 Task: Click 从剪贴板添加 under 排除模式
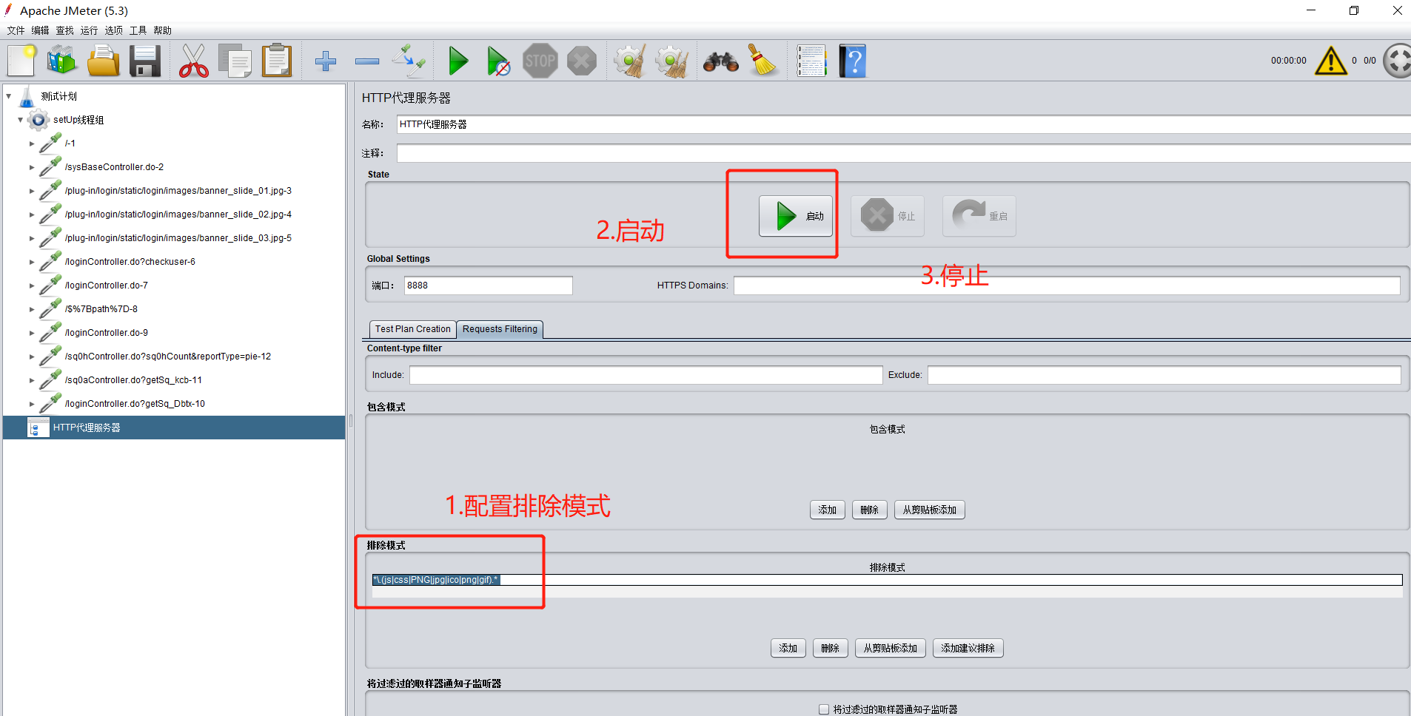891,648
